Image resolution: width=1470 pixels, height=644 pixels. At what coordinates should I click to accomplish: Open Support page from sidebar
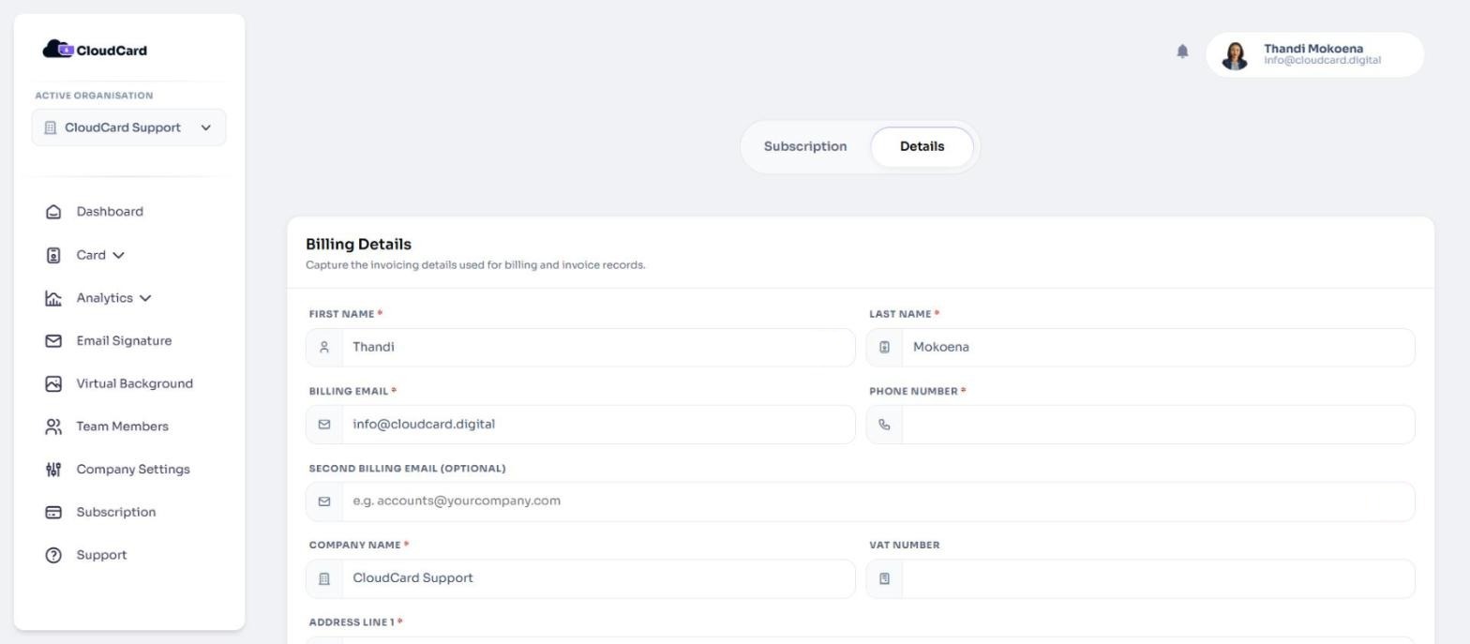(101, 555)
